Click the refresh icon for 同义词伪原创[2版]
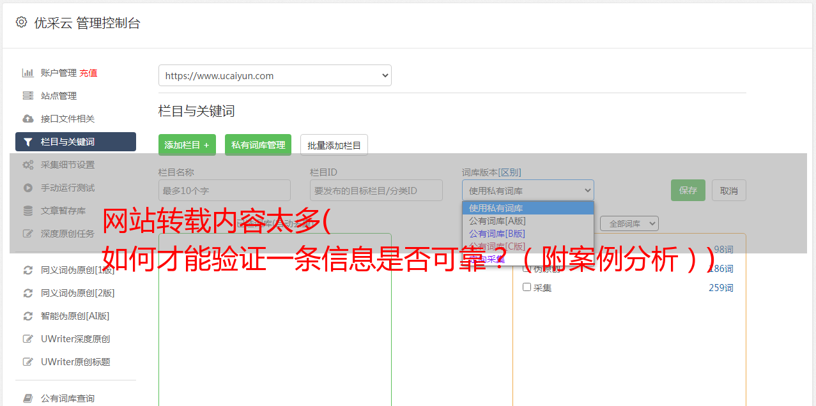The height and width of the screenshot is (406, 816). click(27, 293)
